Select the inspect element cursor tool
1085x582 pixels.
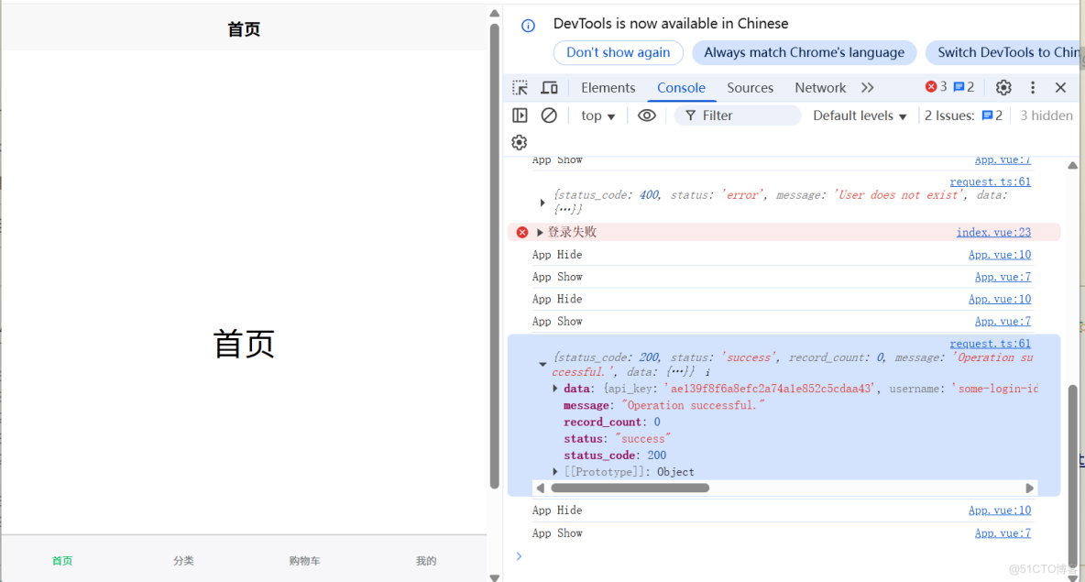521,87
